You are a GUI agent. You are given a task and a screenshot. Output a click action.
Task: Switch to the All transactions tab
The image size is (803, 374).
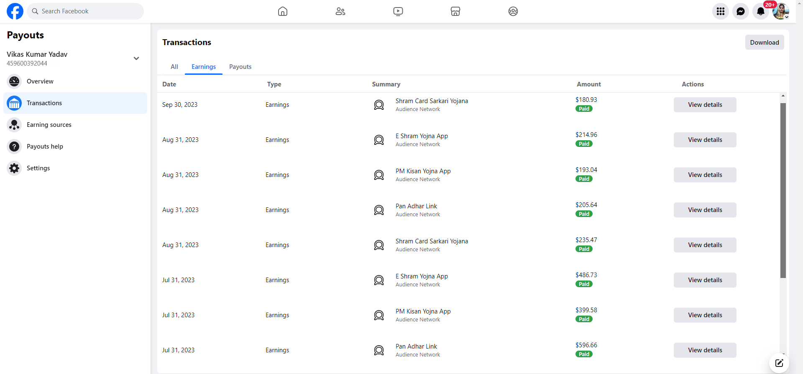174,67
